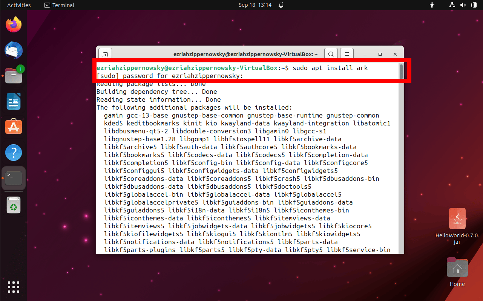Image resolution: width=483 pixels, height=301 pixels.
Task: Select the Terminal icon in the dock
Action: 13,178
